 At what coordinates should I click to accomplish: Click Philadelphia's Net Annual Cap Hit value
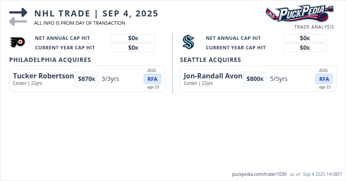pyautogui.click(x=133, y=38)
